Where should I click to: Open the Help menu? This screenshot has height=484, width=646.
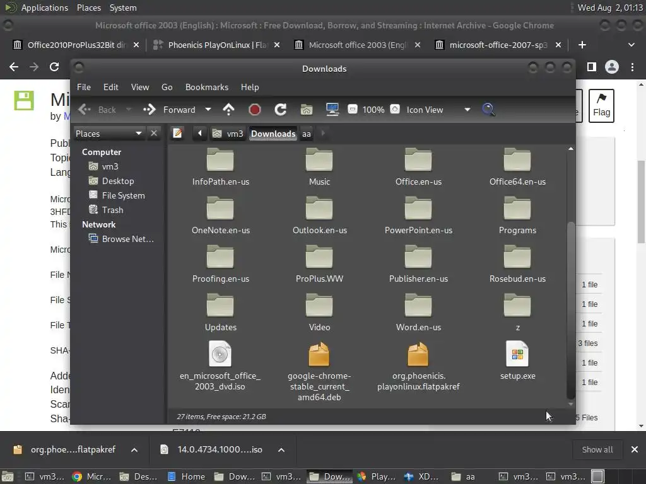click(x=250, y=87)
